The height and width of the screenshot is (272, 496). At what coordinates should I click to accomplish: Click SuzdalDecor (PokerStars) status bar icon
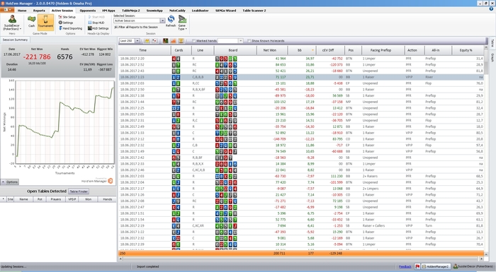coord(456,266)
